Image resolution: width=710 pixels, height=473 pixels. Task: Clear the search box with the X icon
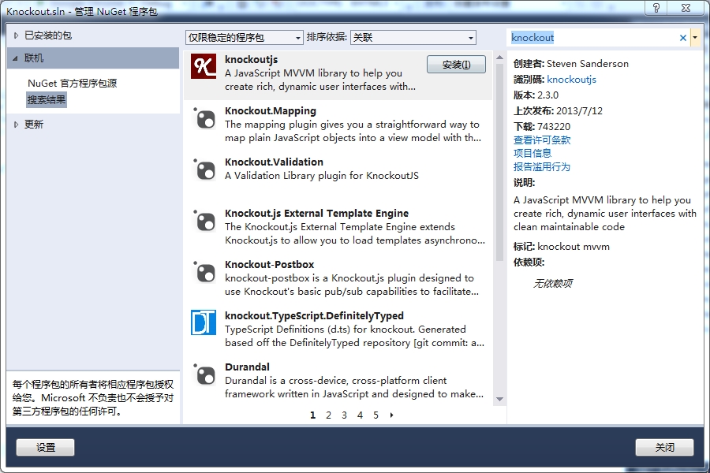point(683,38)
